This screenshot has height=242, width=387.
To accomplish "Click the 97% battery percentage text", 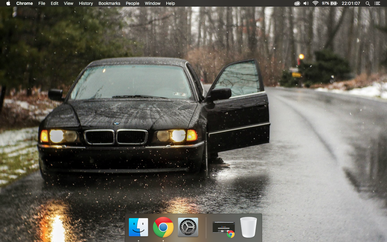I will click(326, 3).
